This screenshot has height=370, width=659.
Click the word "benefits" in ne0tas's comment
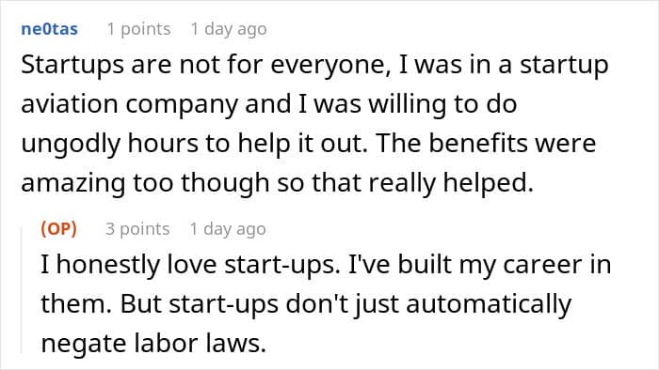point(477,144)
